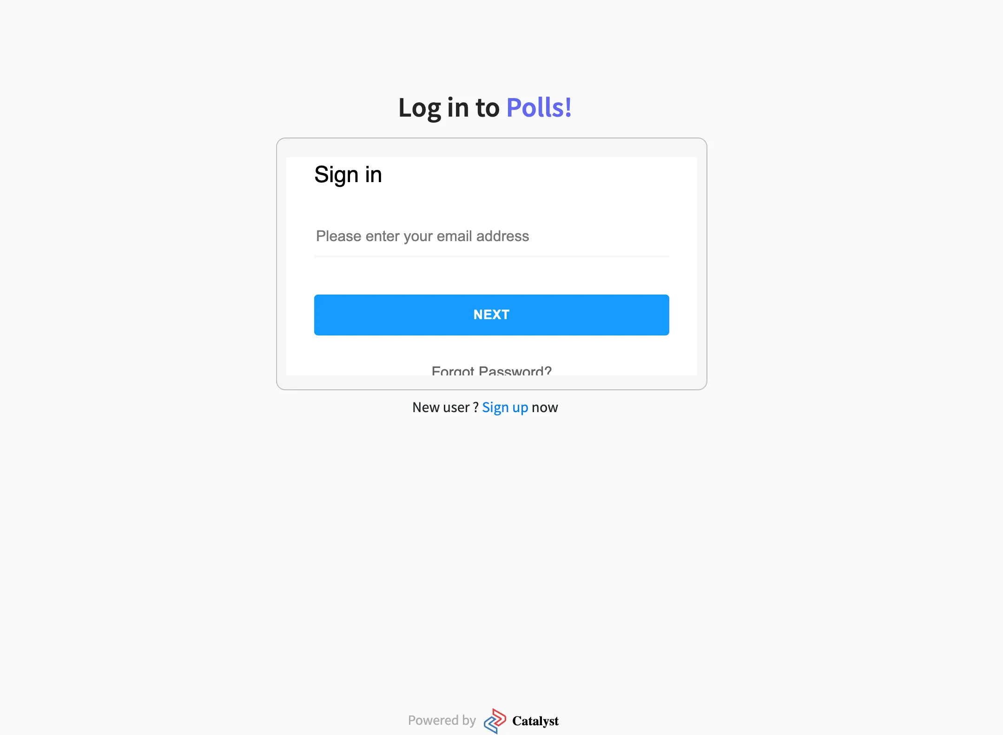
Task: Click the "Sign in" heading
Action: point(348,175)
